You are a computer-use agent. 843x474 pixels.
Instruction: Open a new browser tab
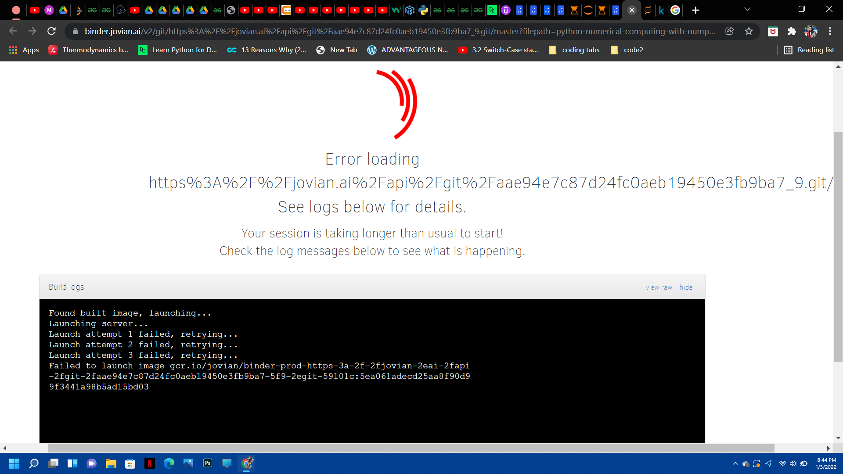tap(695, 10)
